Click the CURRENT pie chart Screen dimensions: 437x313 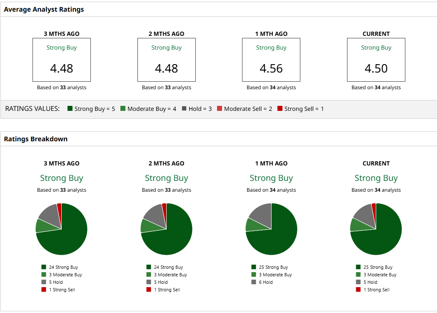coord(376,229)
